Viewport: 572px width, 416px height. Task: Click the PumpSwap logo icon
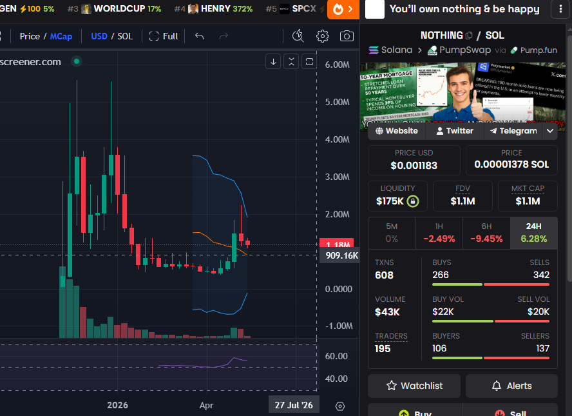point(432,50)
